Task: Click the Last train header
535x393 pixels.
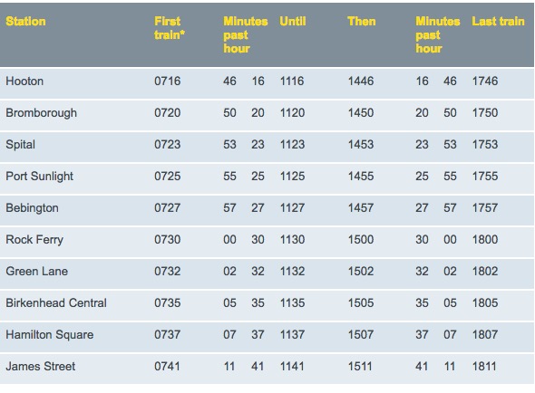Action: point(498,22)
